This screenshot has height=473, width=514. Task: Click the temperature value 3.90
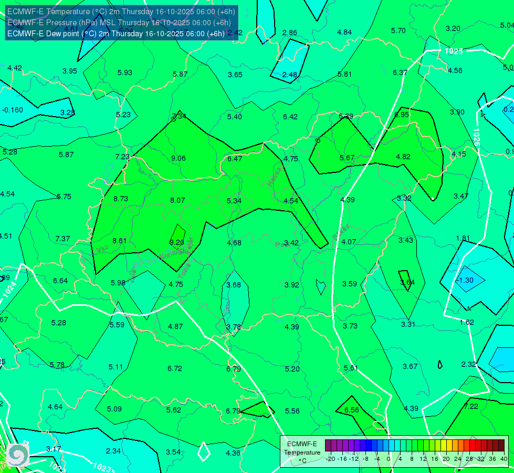tap(457, 112)
